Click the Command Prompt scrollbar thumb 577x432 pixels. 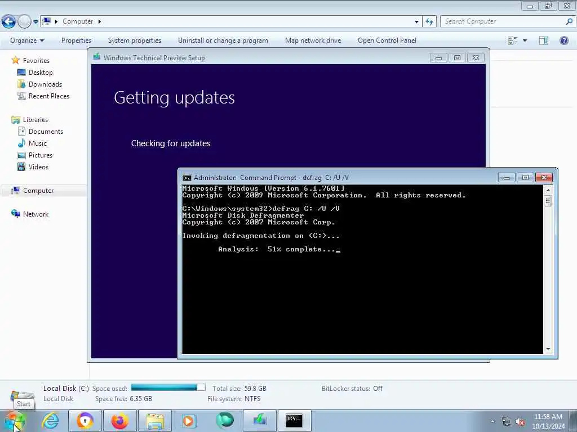(548, 201)
